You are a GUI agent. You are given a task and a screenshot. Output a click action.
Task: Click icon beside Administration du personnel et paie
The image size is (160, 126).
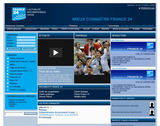pyautogui.click(x=77, y=112)
